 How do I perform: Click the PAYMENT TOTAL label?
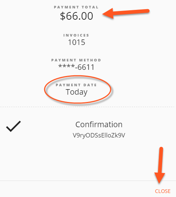76,7
